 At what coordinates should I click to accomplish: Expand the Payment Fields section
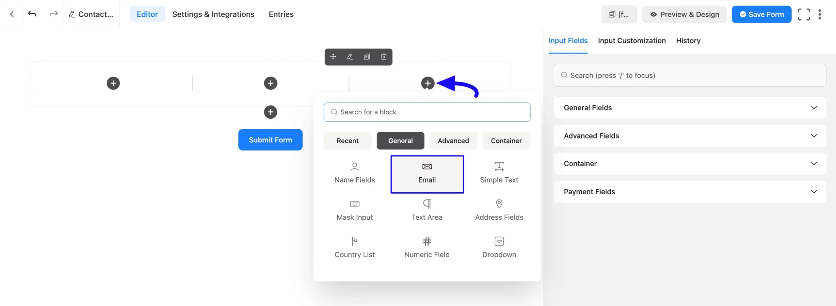pos(690,192)
